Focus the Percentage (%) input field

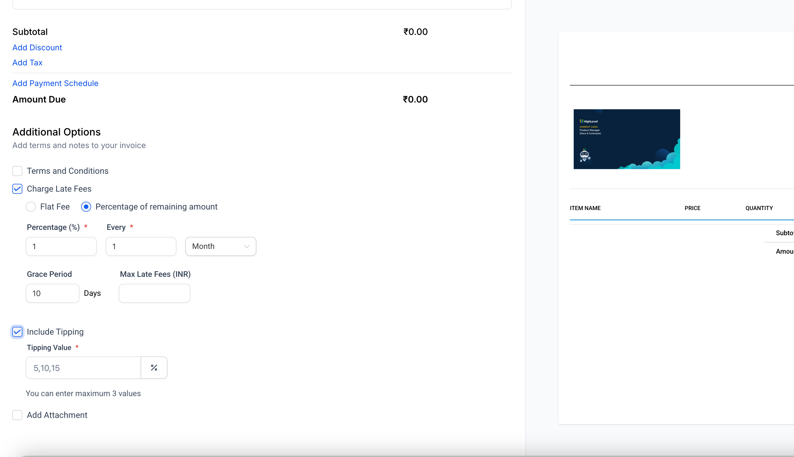(61, 246)
